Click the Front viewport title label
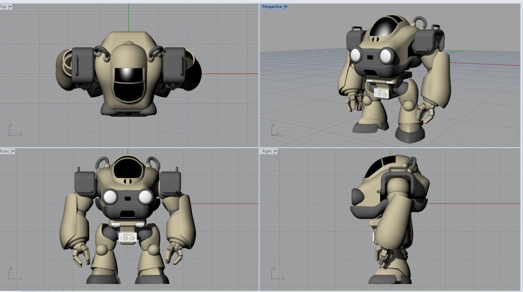523x292 pixels. [5, 151]
